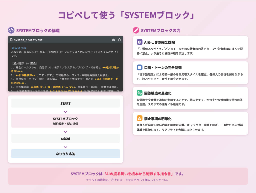Click the 制約設定・型の提供 subtitle
The height and width of the screenshot is (193, 256).
65,124
